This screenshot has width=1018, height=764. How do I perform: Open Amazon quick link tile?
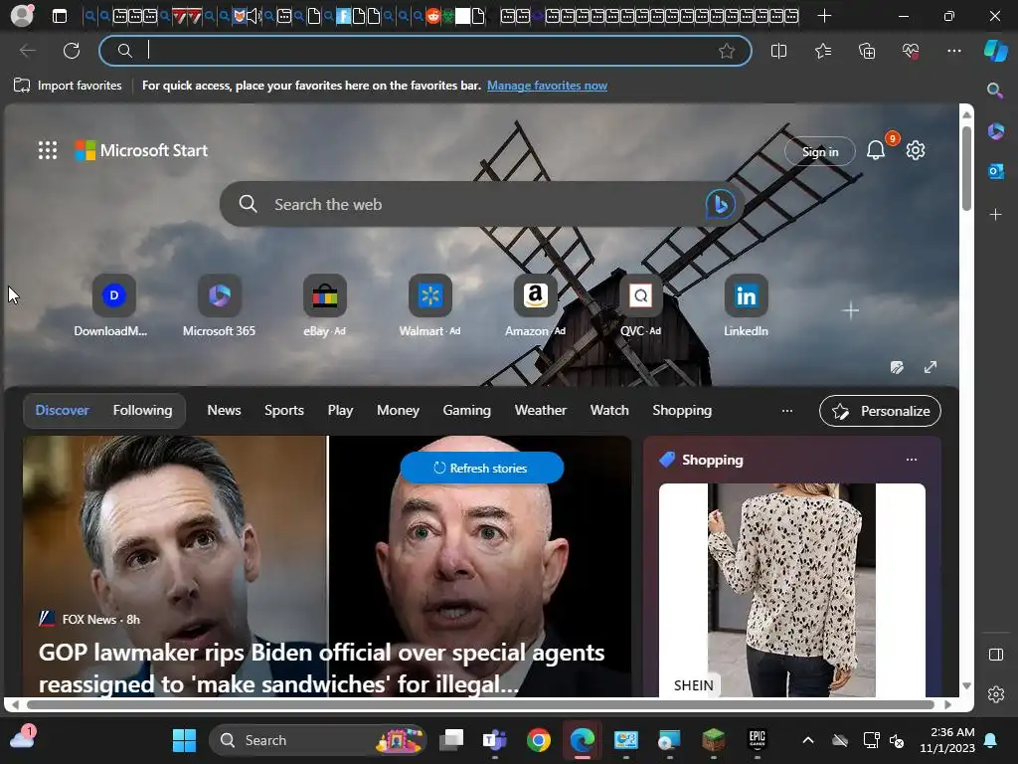(535, 305)
